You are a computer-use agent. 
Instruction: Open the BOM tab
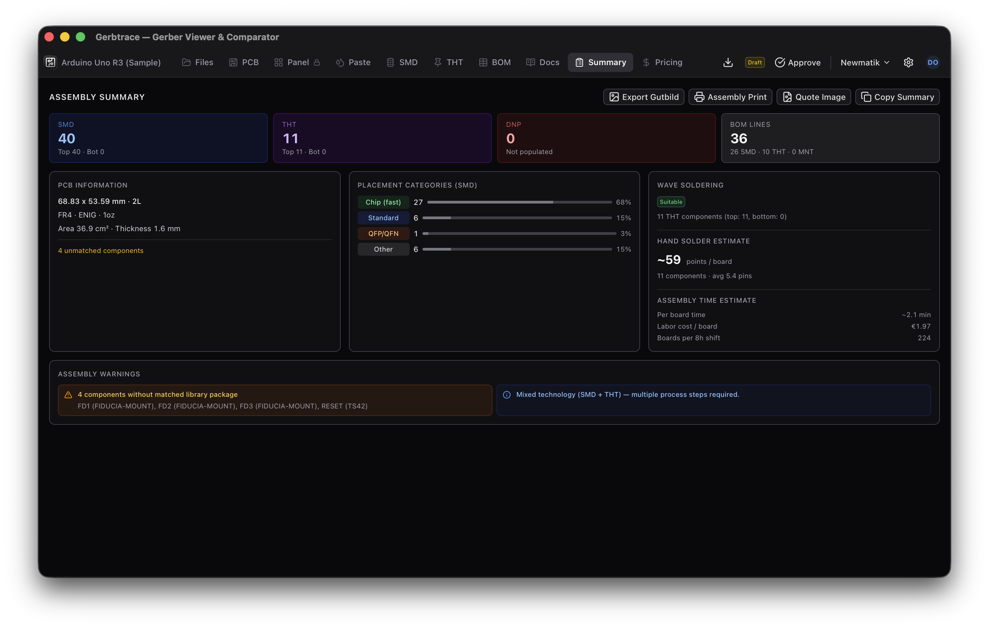click(494, 62)
